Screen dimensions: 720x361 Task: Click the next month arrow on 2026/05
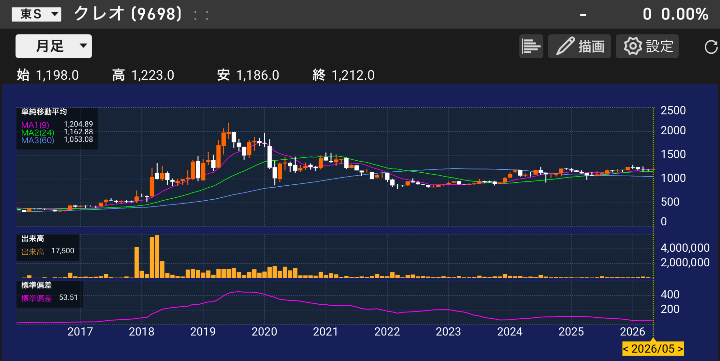(x=680, y=349)
